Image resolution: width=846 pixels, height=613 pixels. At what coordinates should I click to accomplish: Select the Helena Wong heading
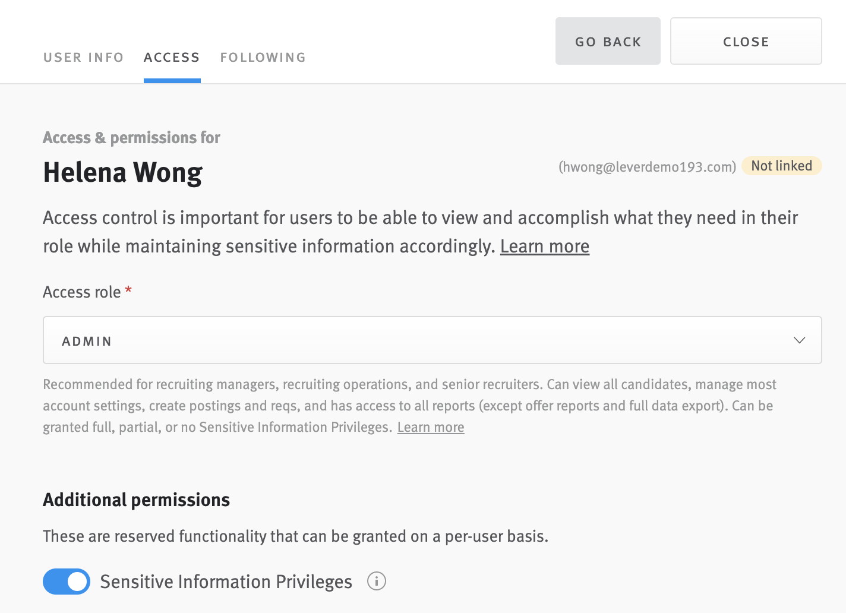click(122, 173)
